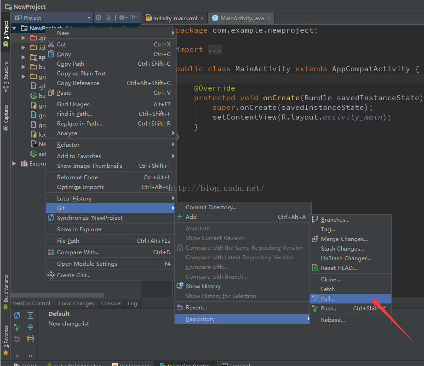The height and width of the screenshot is (366, 424).
Task: Expand the External Libraries tree node
Action: [x=14, y=164]
